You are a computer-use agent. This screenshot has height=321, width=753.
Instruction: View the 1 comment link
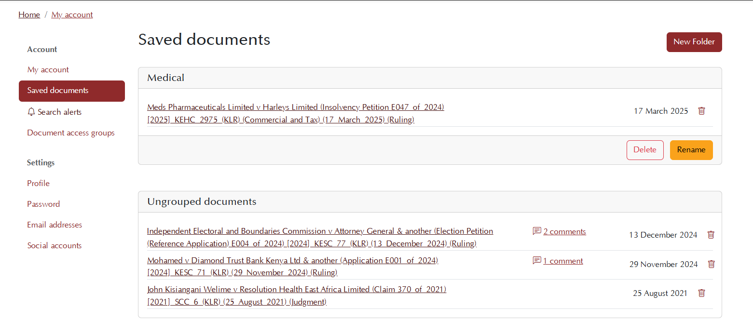(x=563, y=261)
